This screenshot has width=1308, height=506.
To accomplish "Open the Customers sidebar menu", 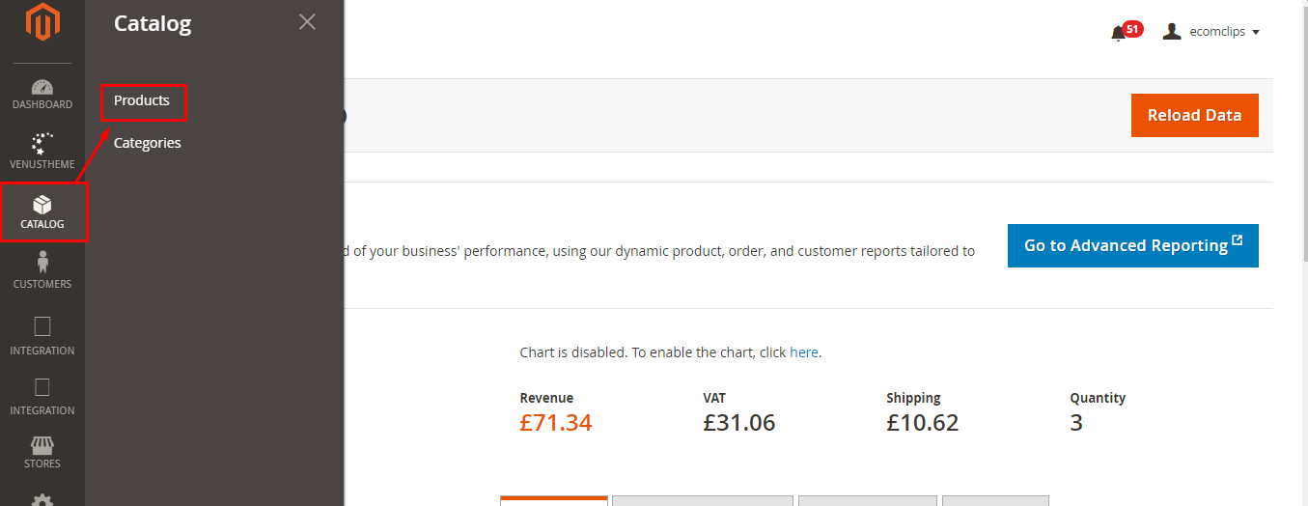I will (42, 270).
